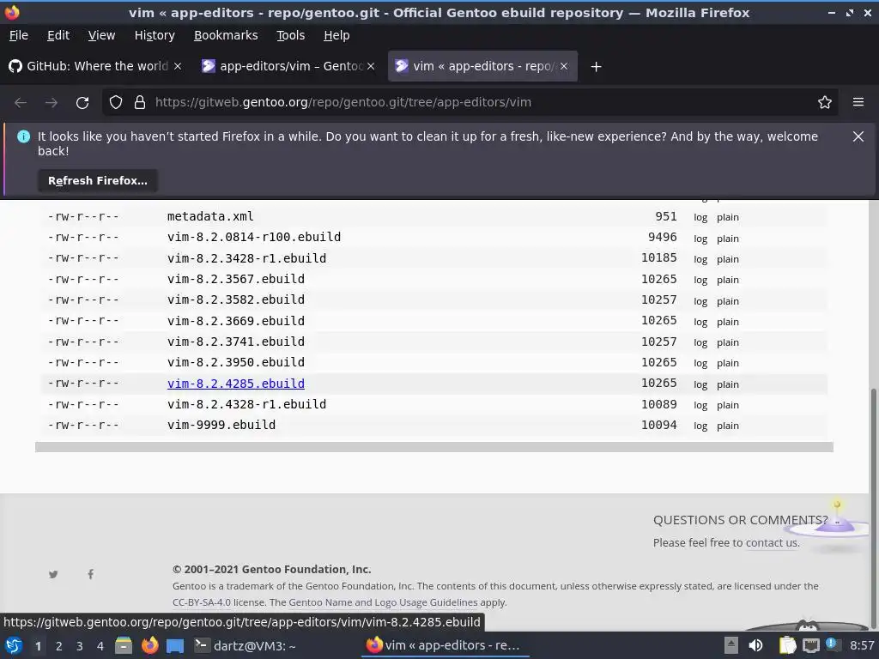879x659 pixels.
Task: Click the Refresh Firefox… button
Action: coord(98,181)
